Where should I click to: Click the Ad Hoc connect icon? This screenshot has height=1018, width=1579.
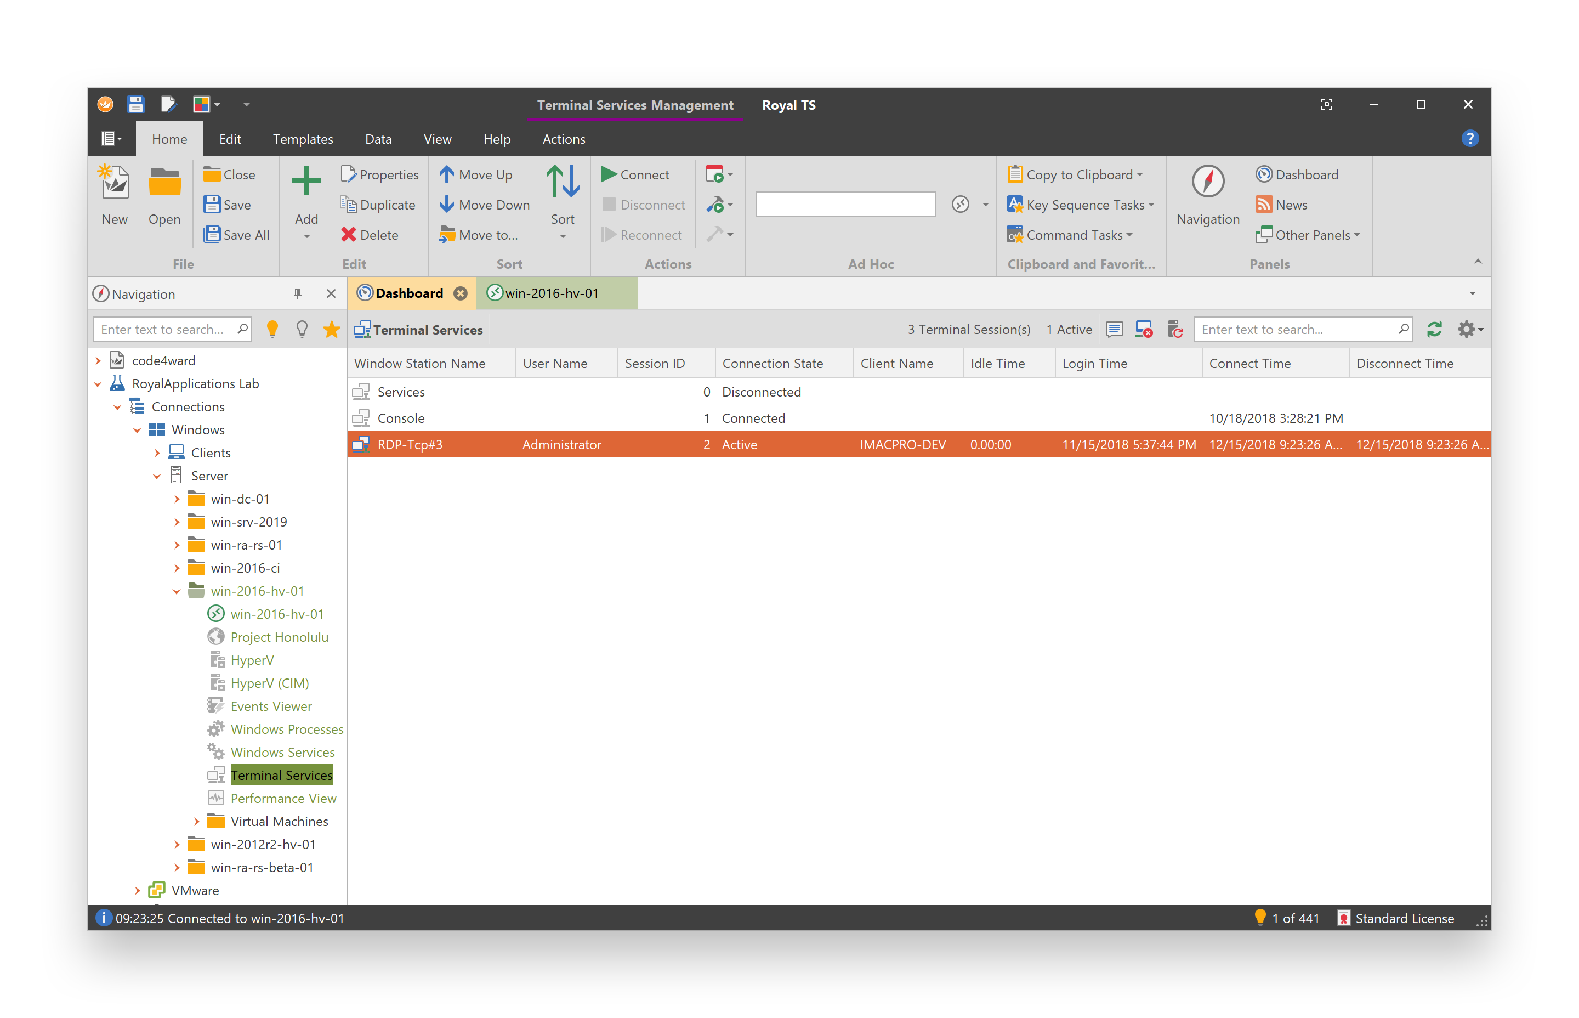tap(960, 205)
